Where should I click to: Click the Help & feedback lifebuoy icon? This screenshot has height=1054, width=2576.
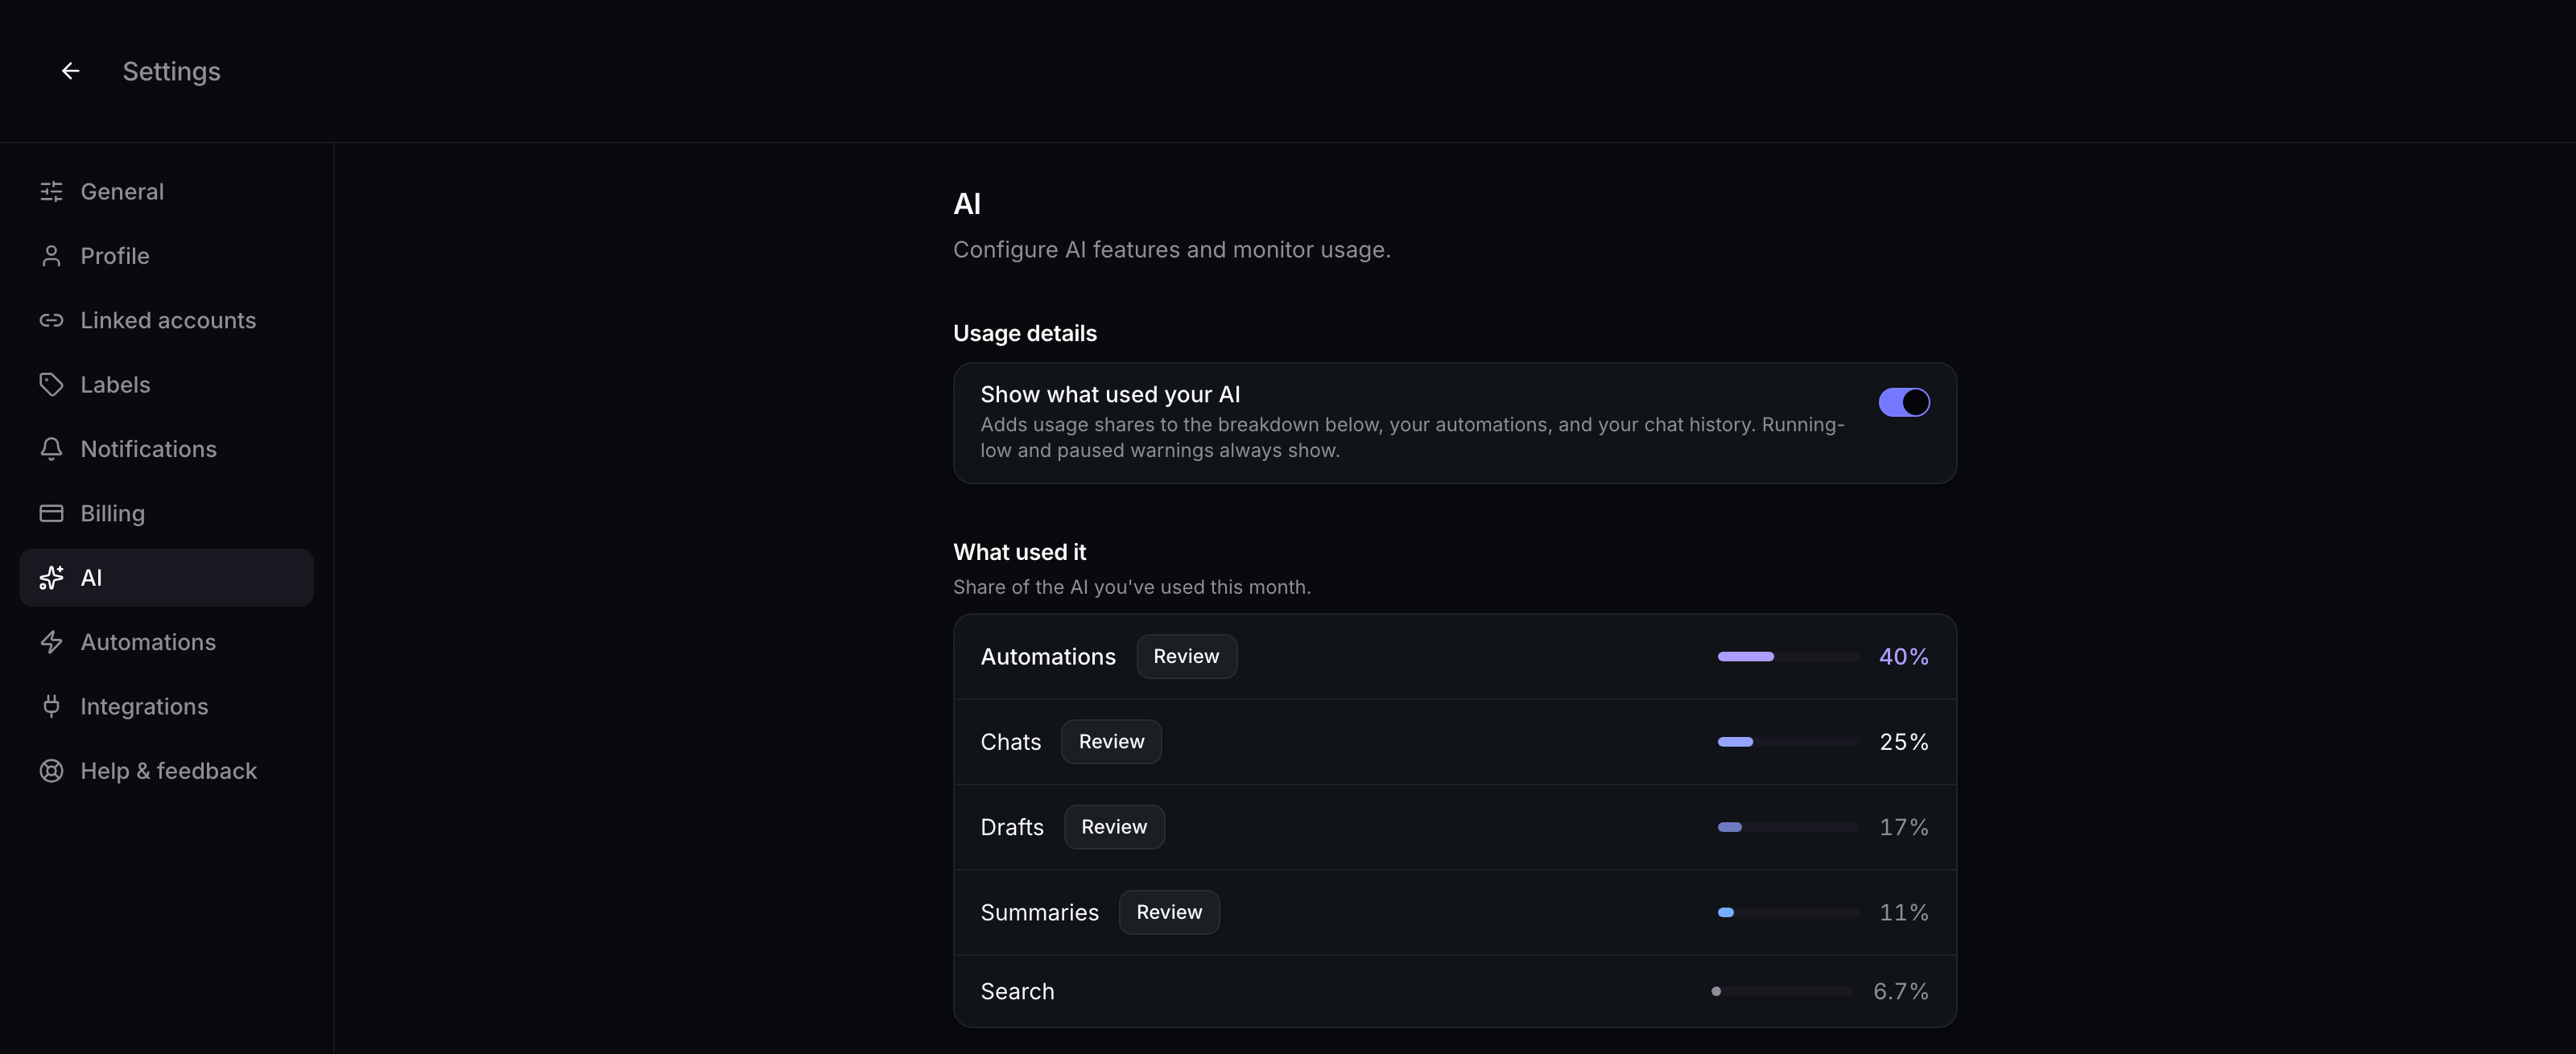[x=51, y=772]
